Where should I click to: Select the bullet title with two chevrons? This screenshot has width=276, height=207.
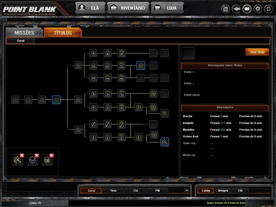[x=122, y=137]
